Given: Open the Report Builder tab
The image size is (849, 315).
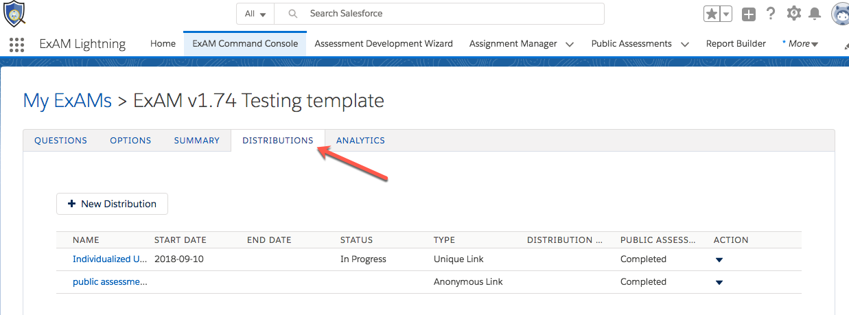Looking at the screenshot, I should [x=736, y=43].
